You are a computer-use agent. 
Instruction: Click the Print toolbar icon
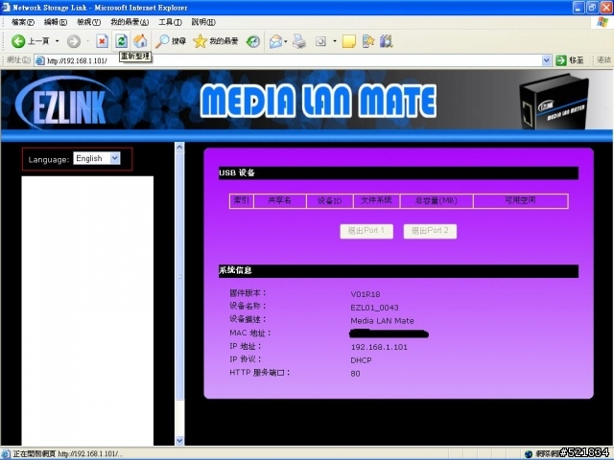point(299,41)
